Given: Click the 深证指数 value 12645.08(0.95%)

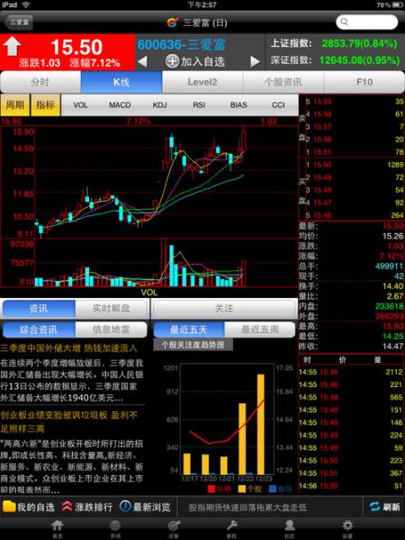Looking at the screenshot, I should (359, 60).
